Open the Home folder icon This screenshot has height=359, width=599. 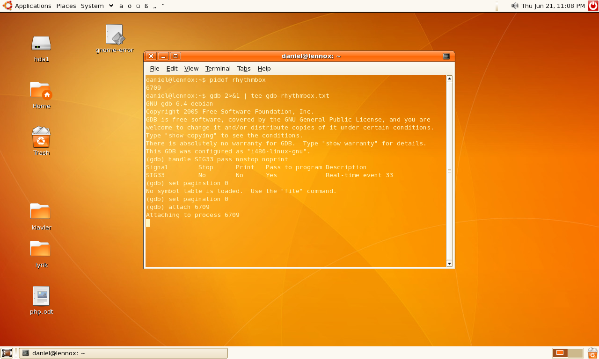41,91
